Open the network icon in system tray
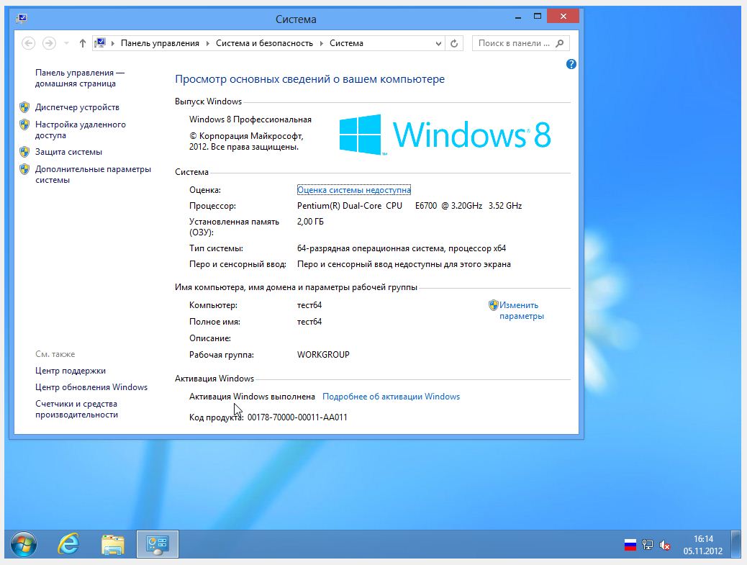747x565 pixels. click(648, 545)
